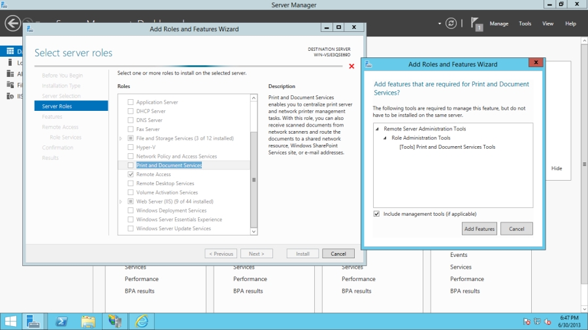
Task: Dismiss the red X error icon
Action: (351, 67)
